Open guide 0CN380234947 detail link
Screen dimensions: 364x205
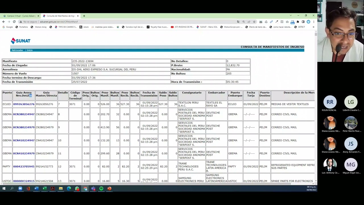pyautogui.click(x=24, y=114)
